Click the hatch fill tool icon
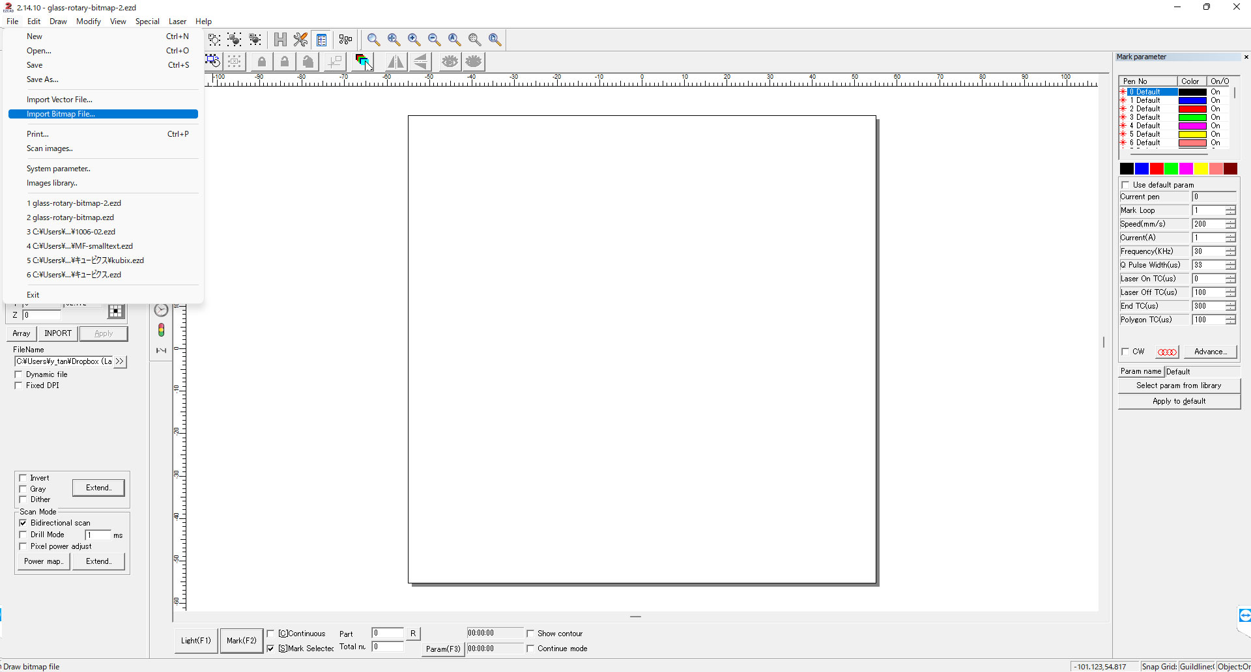The width and height of the screenshot is (1251, 672). point(280,40)
